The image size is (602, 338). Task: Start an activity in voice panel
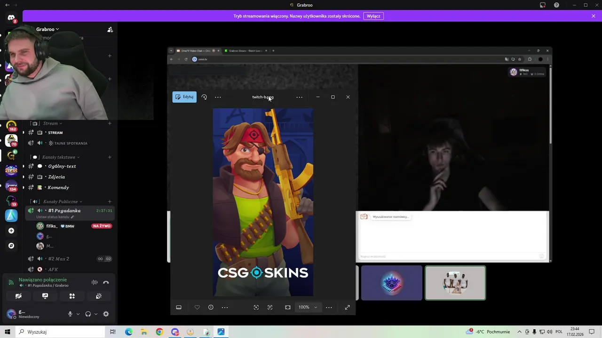tap(72, 296)
